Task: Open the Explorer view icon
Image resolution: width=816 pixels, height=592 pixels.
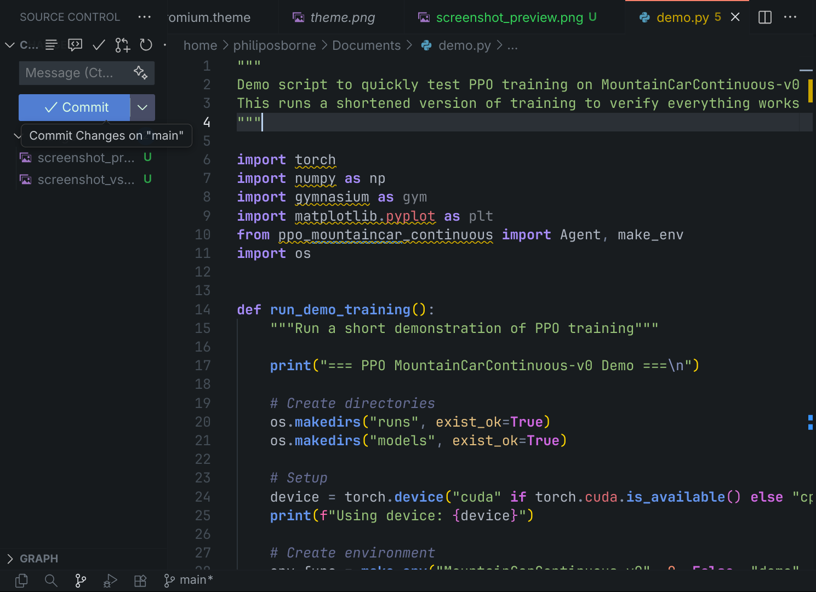Action: 22,580
